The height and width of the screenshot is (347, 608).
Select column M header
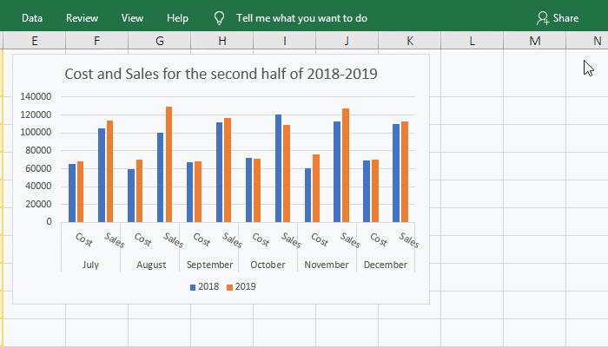tap(534, 41)
